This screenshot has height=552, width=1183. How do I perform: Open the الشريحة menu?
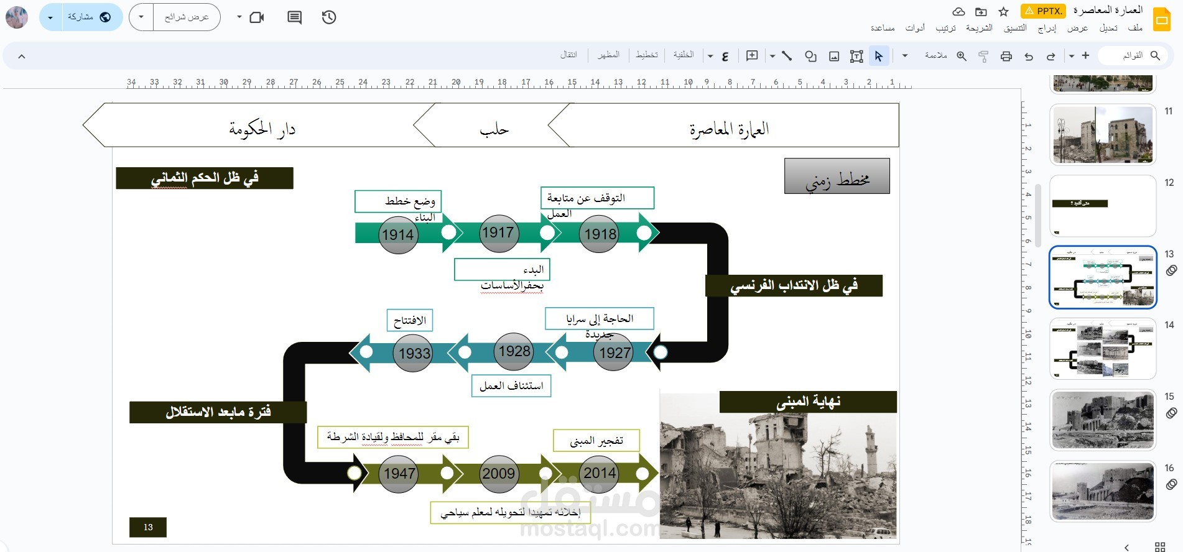click(x=980, y=28)
